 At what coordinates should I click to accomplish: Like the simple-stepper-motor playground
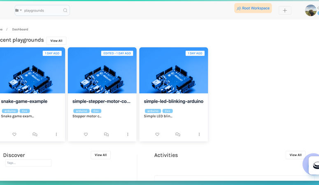tap(86, 134)
